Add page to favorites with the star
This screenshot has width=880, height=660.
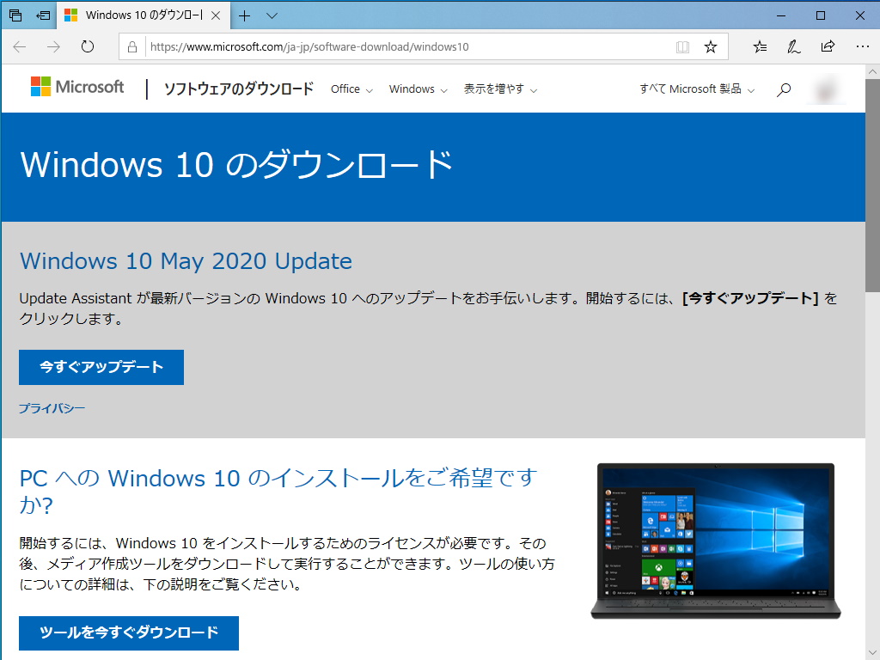(x=711, y=47)
